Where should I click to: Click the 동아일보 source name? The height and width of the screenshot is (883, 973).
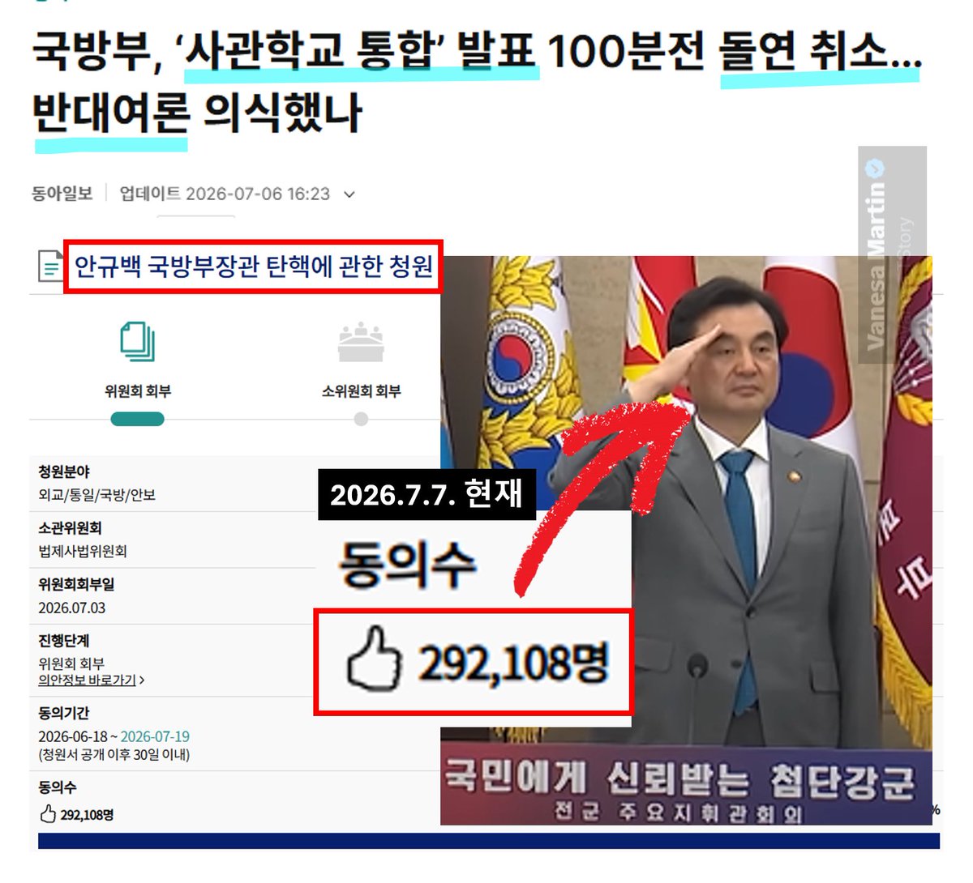pos(62,194)
